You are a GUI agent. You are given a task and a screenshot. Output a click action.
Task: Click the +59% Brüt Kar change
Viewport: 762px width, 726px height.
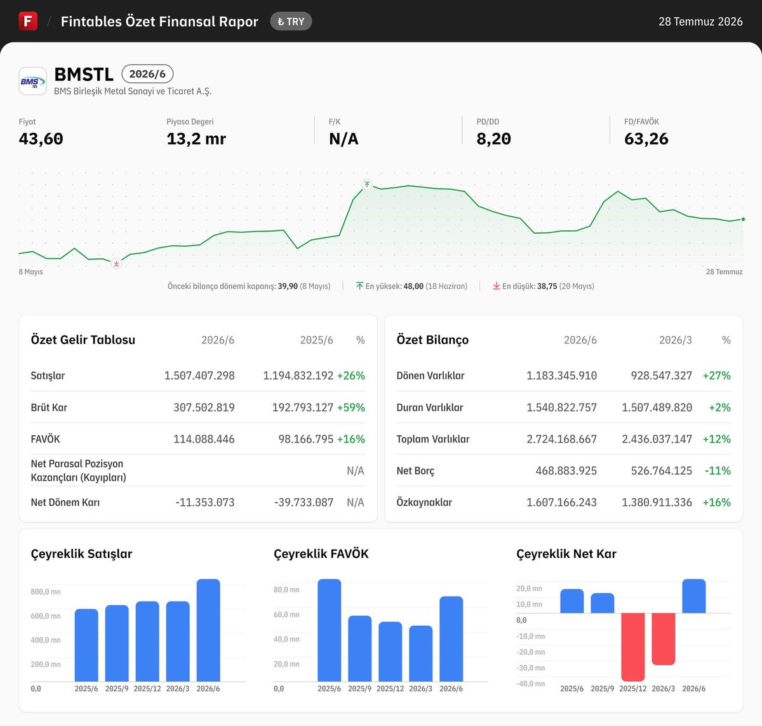point(351,407)
